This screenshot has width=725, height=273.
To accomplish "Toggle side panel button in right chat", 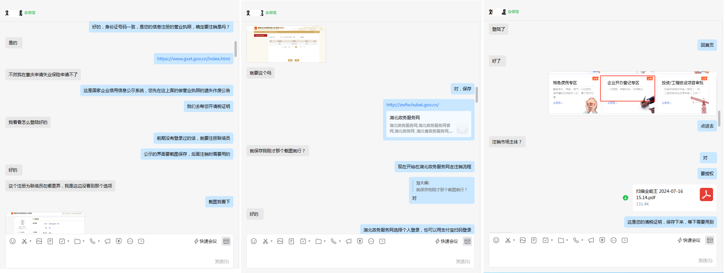I will 710,240.
